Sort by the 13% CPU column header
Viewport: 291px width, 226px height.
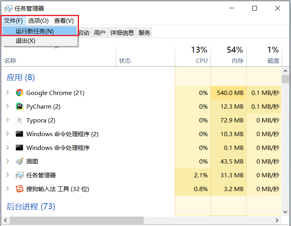tap(193, 56)
